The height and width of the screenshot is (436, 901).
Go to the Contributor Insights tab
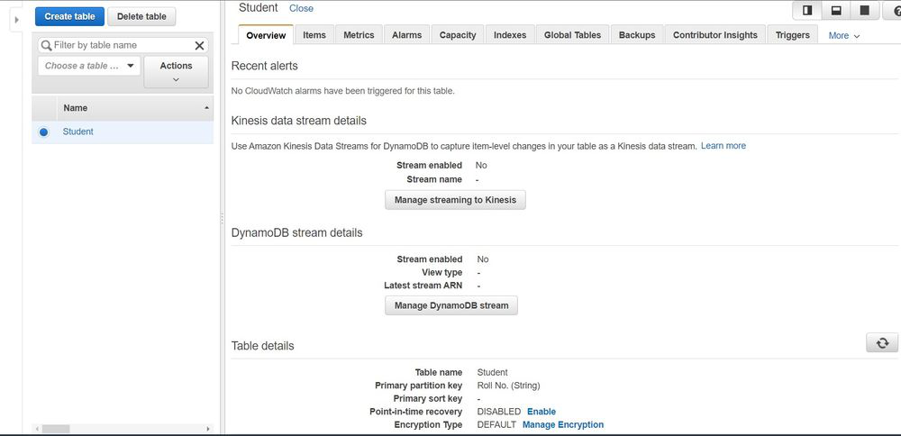pos(714,35)
